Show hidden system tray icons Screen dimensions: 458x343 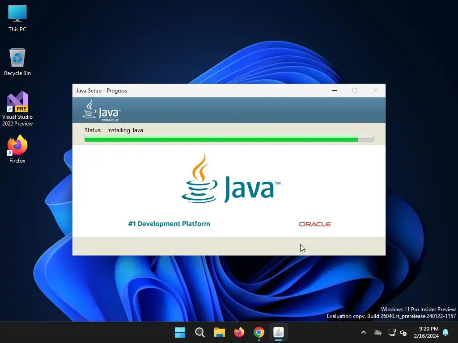click(364, 332)
